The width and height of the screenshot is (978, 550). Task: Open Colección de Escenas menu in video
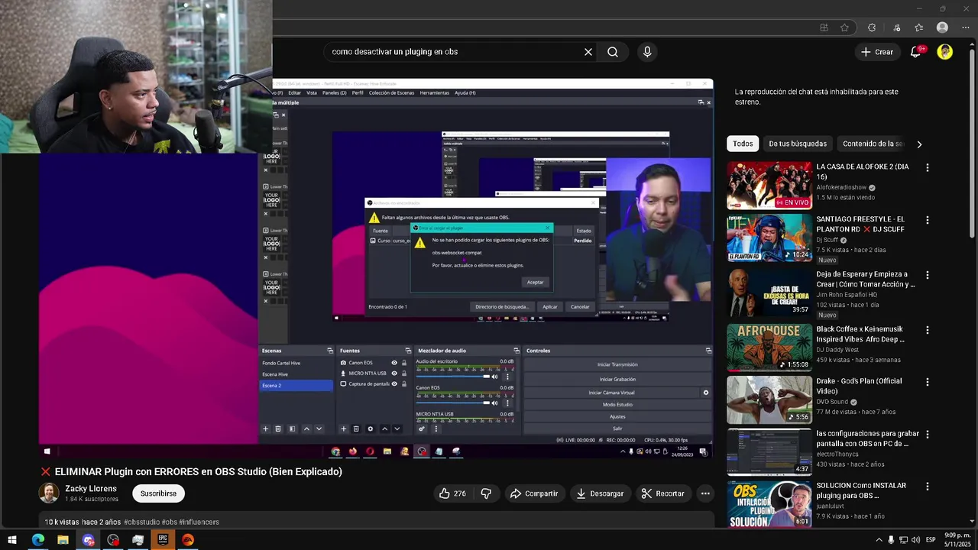(x=391, y=93)
